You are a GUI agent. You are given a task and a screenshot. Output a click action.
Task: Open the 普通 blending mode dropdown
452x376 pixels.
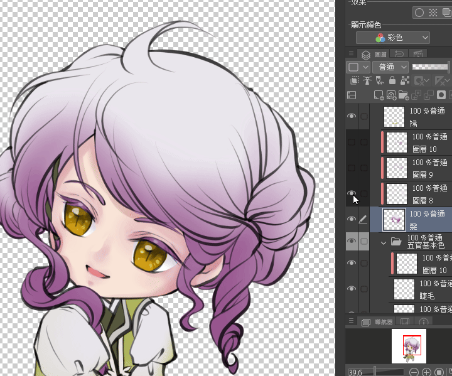click(390, 67)
